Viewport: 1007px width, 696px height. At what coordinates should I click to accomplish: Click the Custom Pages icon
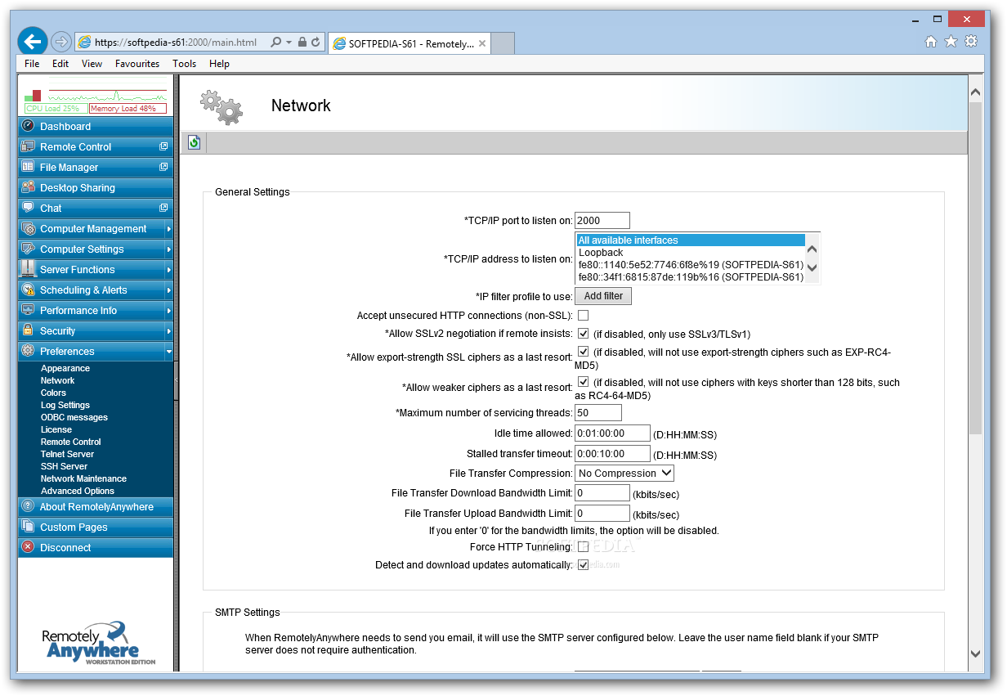pos(29,527)
